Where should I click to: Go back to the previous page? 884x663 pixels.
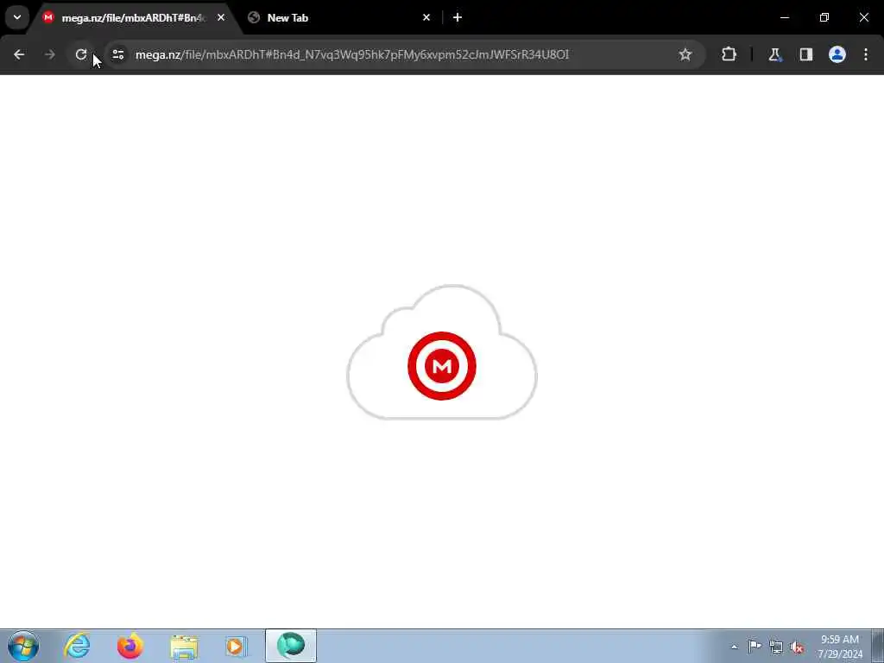[x=19, y=54]
